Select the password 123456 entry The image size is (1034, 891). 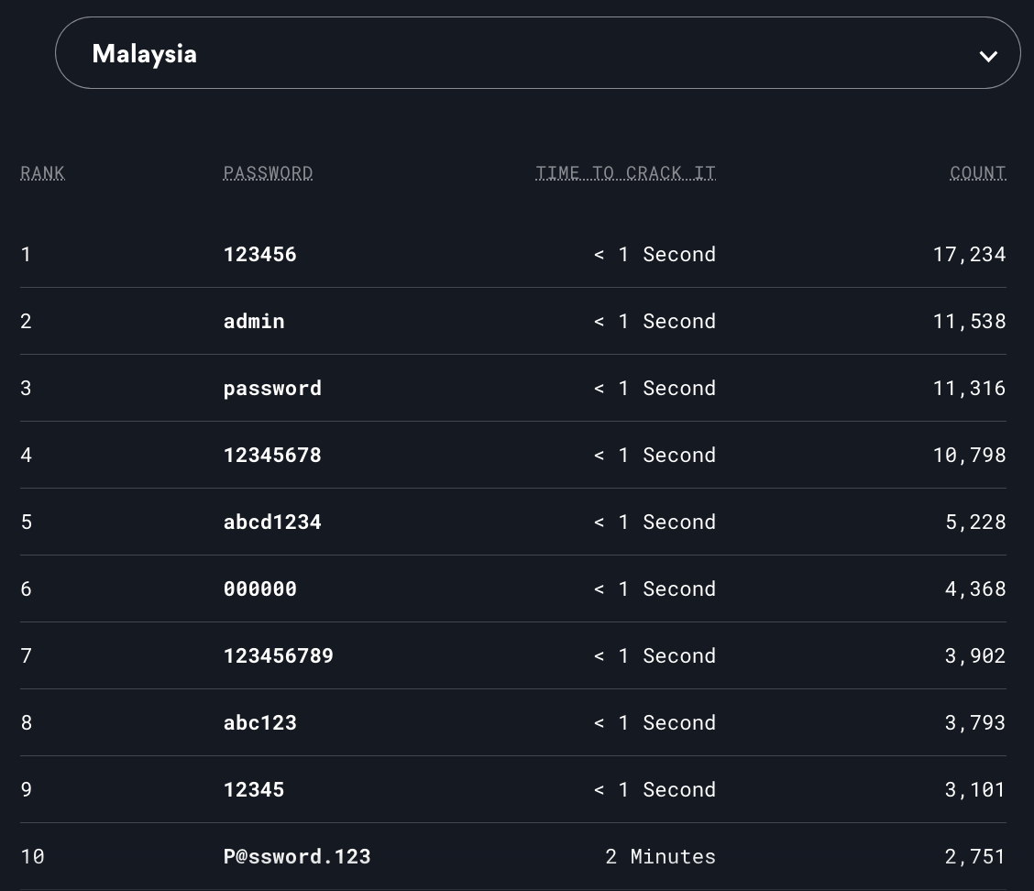click(x=259, y=254)
